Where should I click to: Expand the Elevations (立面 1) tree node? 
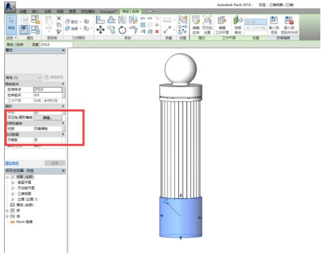click(x=12, y=200)
